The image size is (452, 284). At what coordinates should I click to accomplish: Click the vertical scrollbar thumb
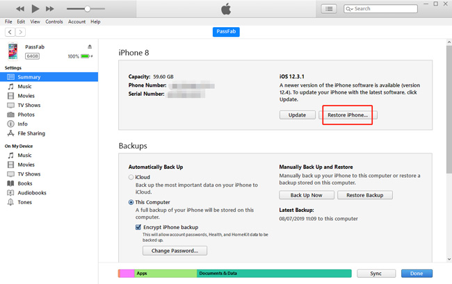pyautogui.click(x=449, y=109)
